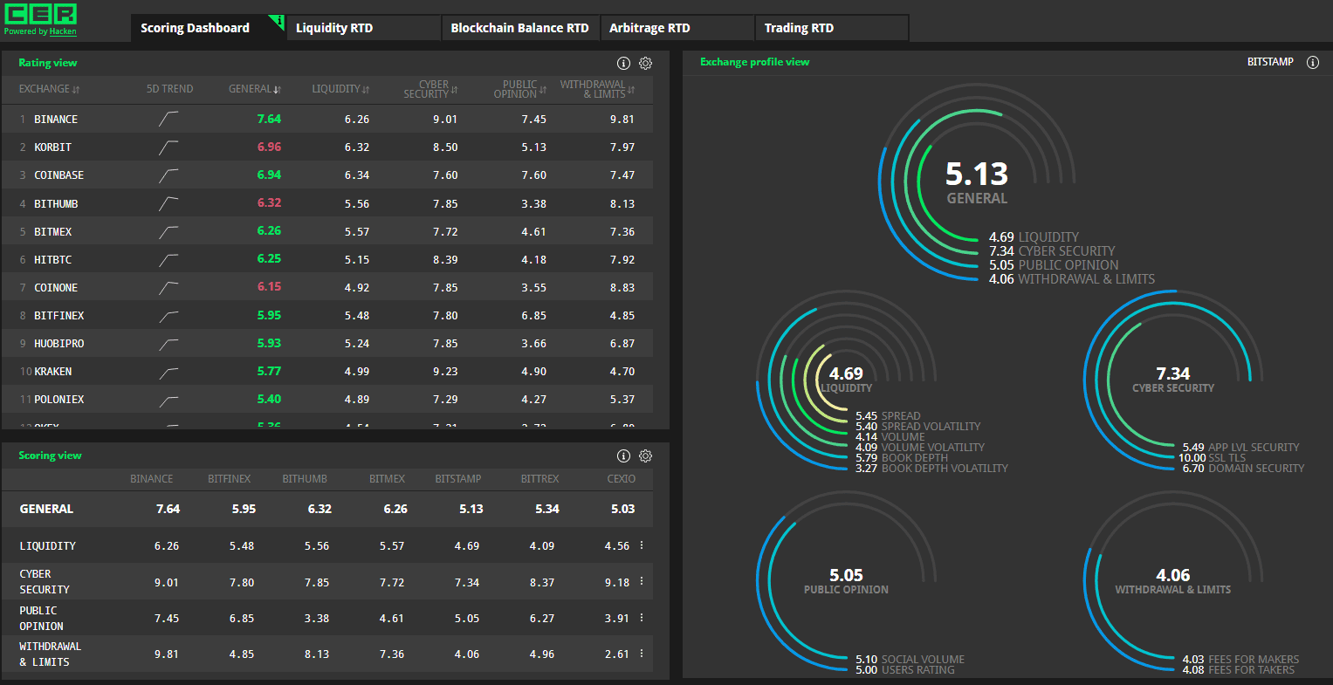Viewport: 1333px width, 685px height.
Task: Toggle sort on General column header
Action: [254, 89]
